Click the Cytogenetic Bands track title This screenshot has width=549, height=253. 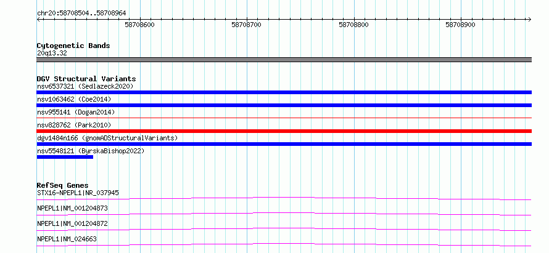pyautogui.click(x=73, y=46)
